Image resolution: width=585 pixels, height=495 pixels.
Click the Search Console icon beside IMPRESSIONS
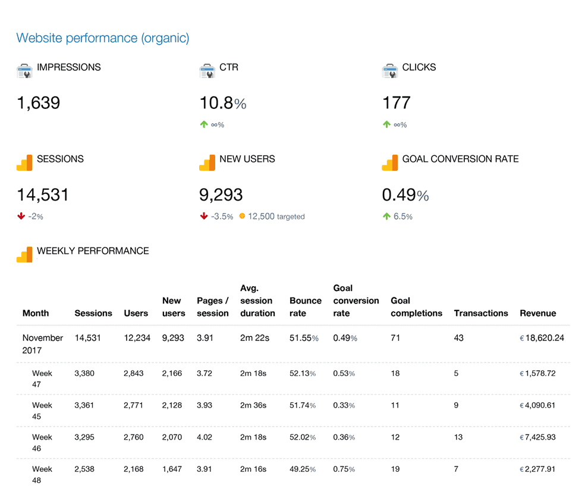click(24, 71)
